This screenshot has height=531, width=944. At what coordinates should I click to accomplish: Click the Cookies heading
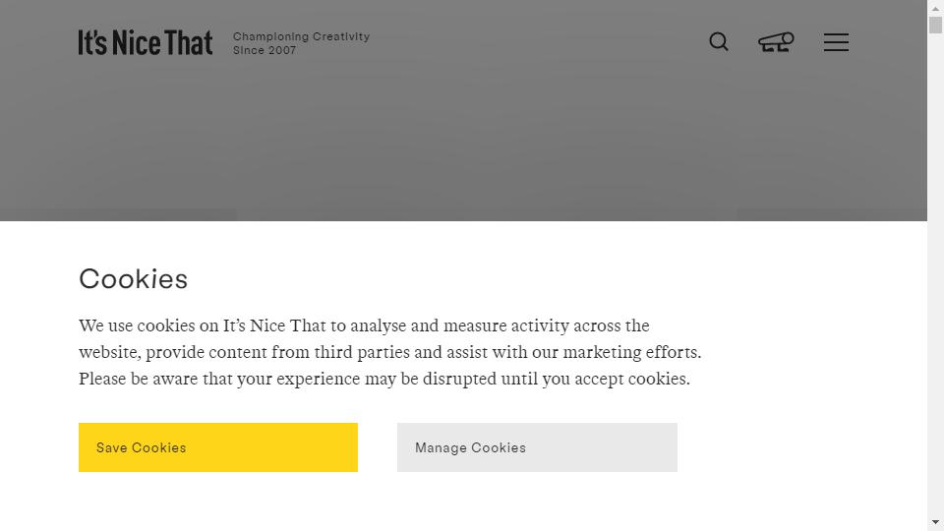click(133, 278)
